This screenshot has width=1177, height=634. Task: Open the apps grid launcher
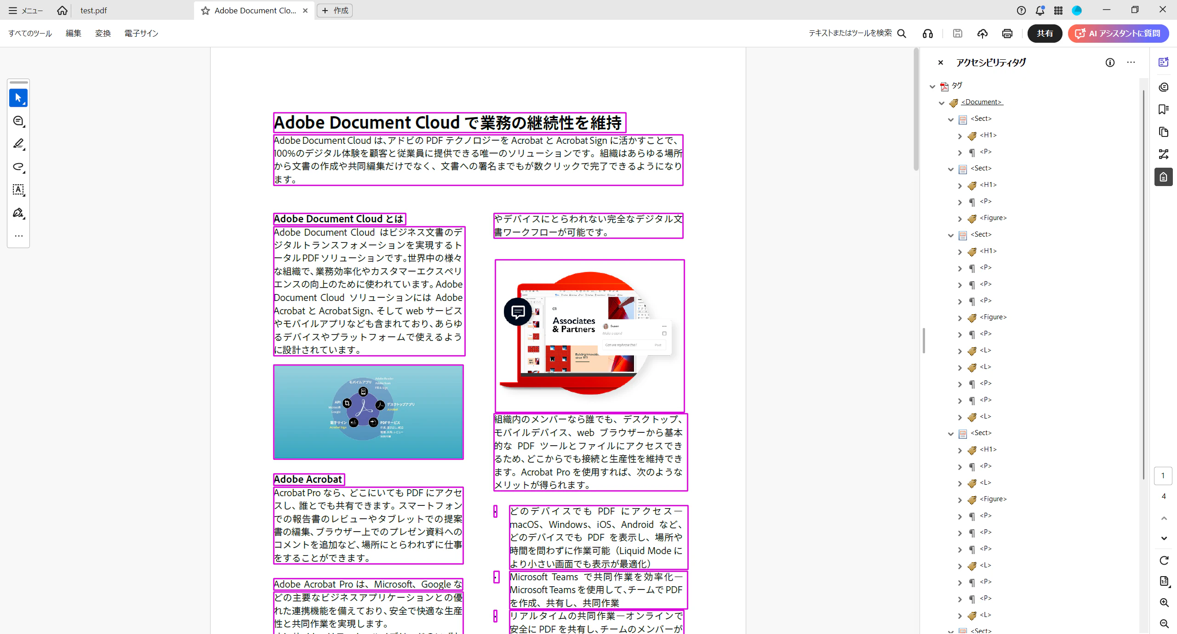1058,11
